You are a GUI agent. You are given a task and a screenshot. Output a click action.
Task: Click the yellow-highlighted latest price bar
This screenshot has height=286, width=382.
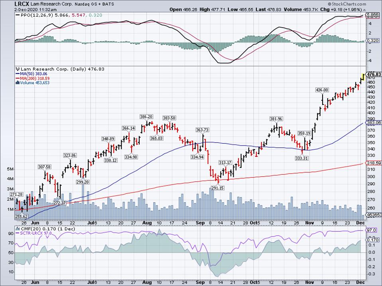pyautogui.click(x=363, y=77)
